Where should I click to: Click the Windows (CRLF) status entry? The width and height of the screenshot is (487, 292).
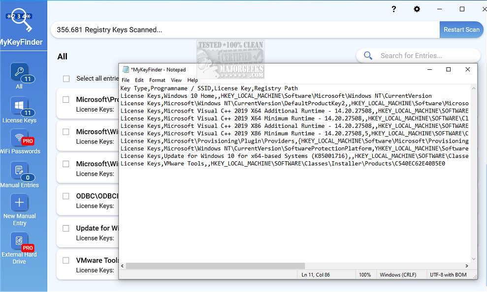[x=398, y=275]
